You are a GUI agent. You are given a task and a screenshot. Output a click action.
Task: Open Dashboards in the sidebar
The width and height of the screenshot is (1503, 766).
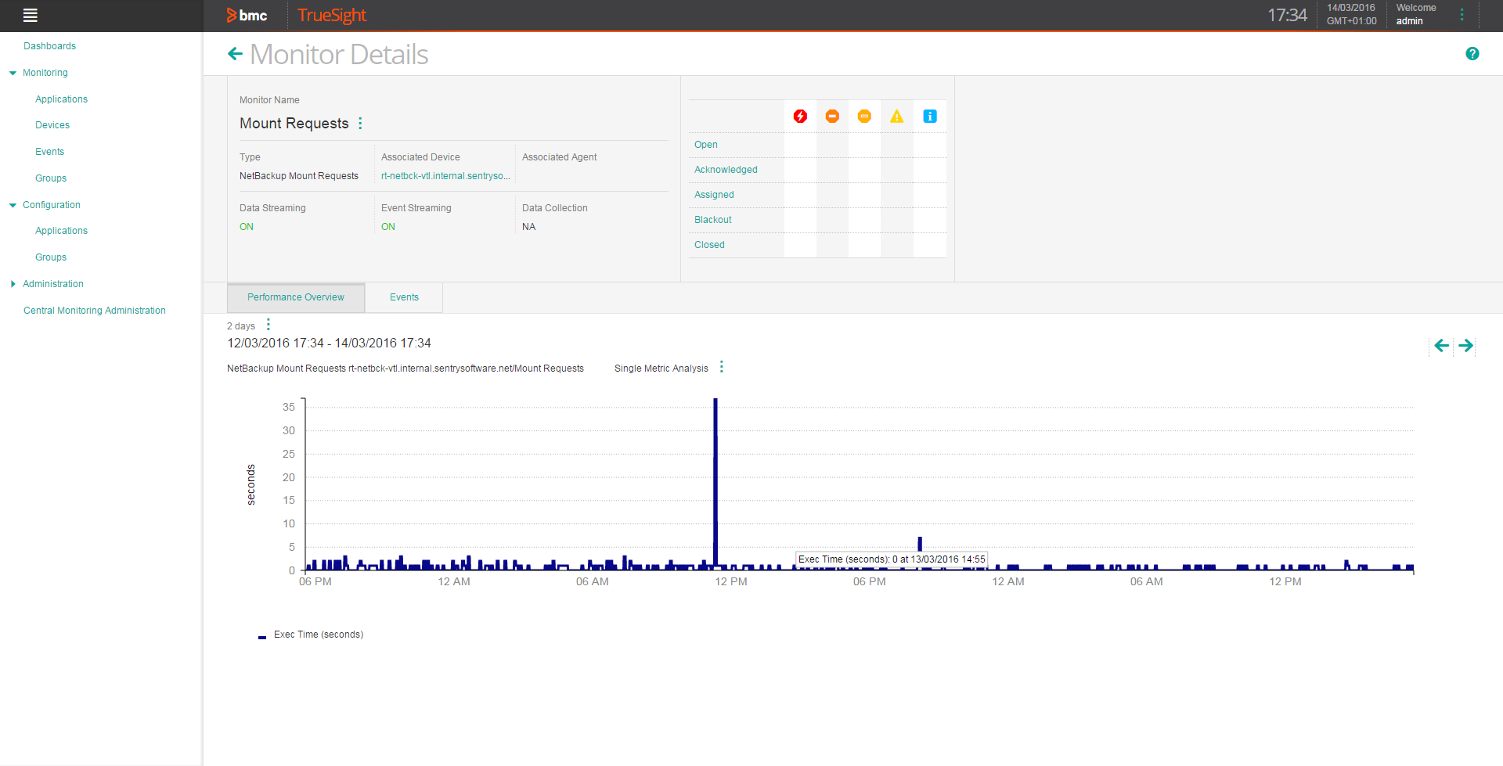pyautogui.click(x=49, y=46)
